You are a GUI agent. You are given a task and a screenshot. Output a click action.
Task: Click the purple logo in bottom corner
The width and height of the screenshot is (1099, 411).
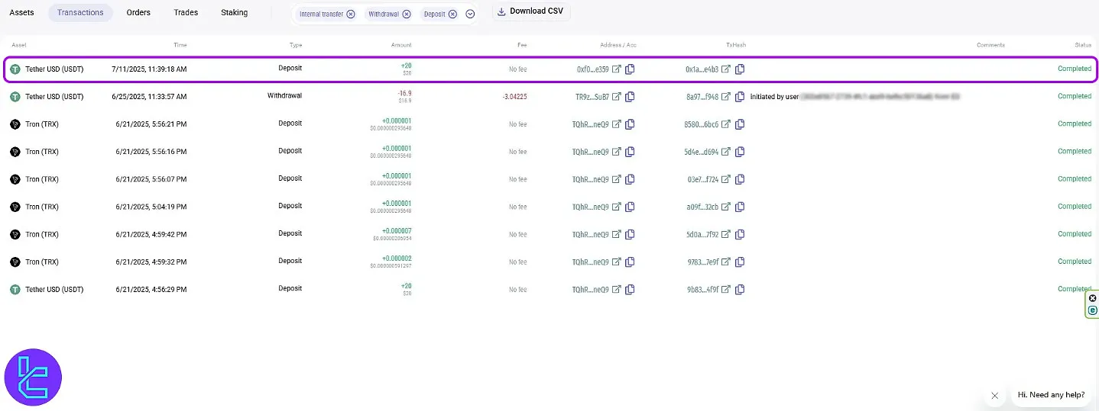tap(33, 377)
